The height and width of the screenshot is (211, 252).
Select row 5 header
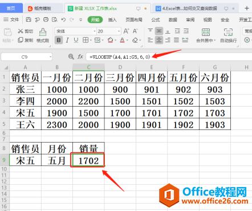pos(4,124)
